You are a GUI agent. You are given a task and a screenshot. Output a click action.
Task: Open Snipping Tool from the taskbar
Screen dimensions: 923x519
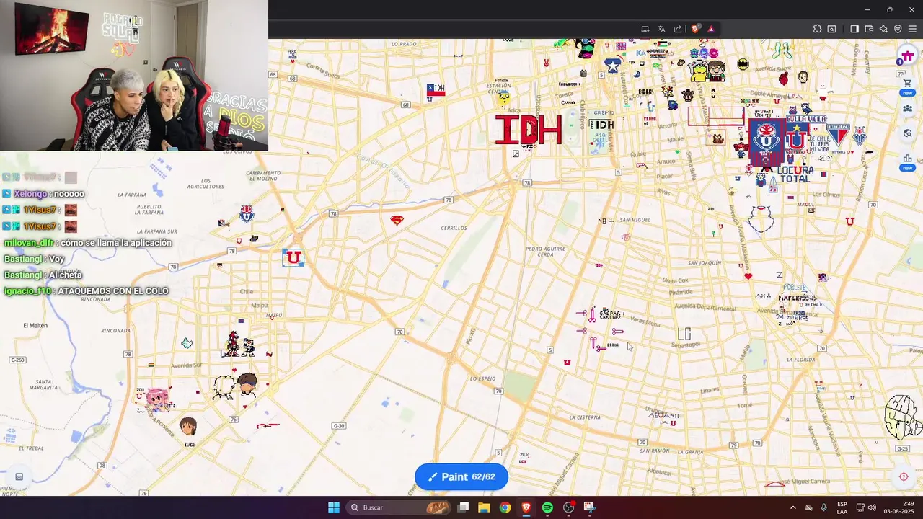(x=589, y=507)
